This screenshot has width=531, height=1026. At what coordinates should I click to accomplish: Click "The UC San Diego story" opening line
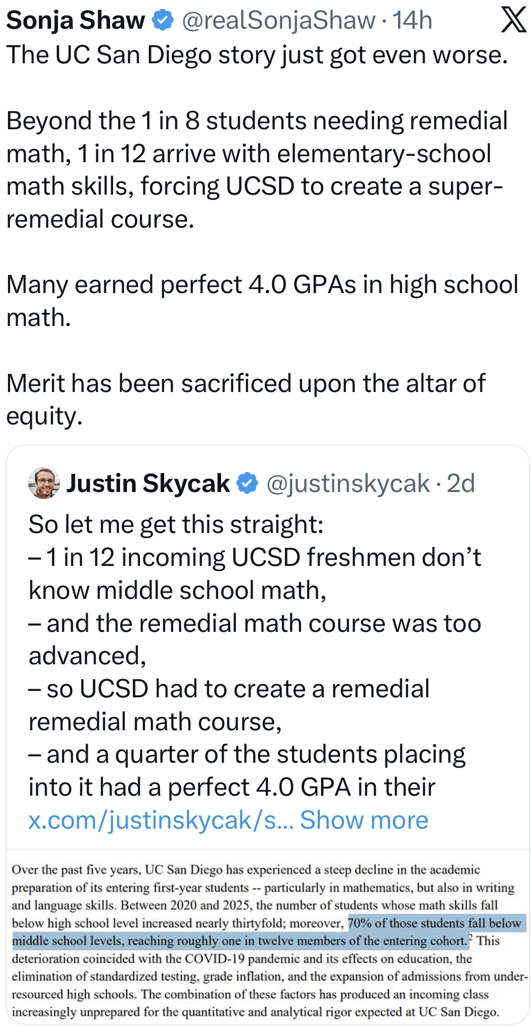click(257, 55)
